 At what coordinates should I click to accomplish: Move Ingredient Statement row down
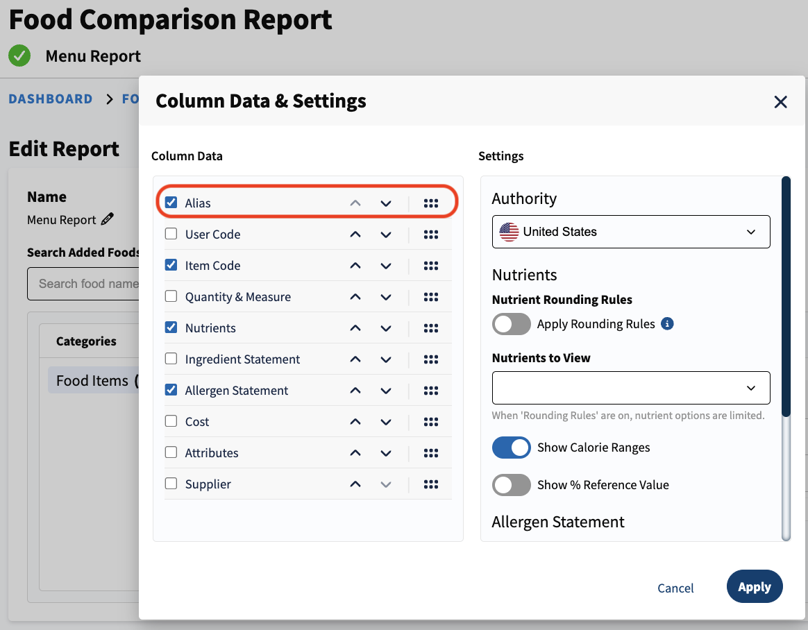pyautogui.click(x=385, y=359)
